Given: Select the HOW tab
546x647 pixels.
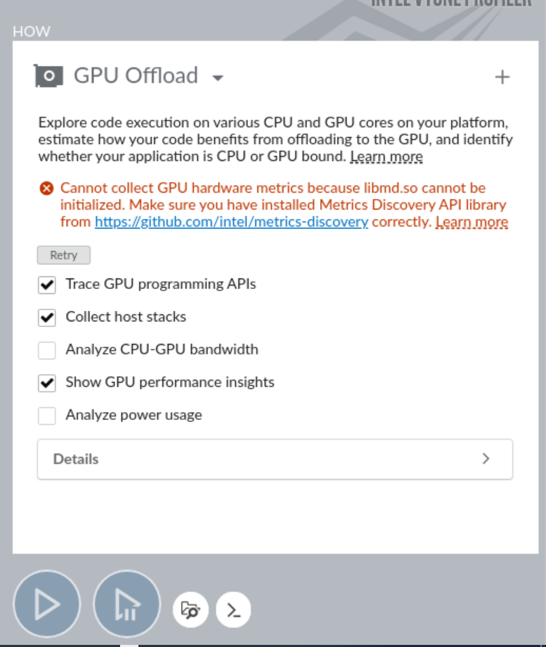Looking at the screenshot, I should pos(32,32).
